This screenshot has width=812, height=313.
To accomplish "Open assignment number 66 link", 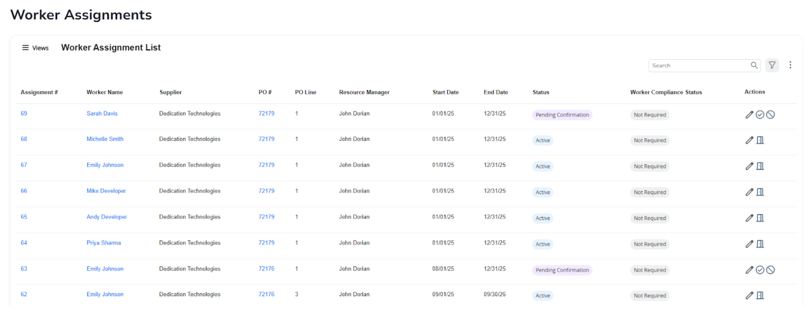I will (x=24, y=191).
